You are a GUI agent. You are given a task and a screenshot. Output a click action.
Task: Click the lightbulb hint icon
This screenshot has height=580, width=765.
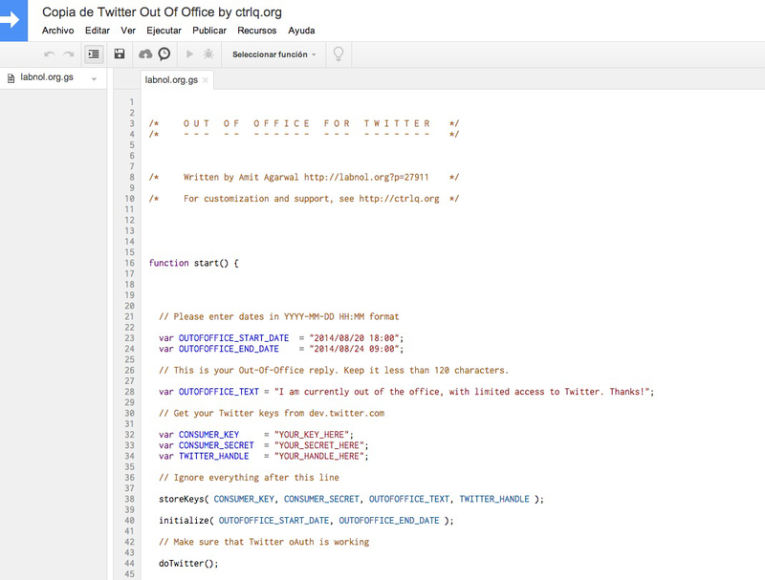tap(339, 54)
